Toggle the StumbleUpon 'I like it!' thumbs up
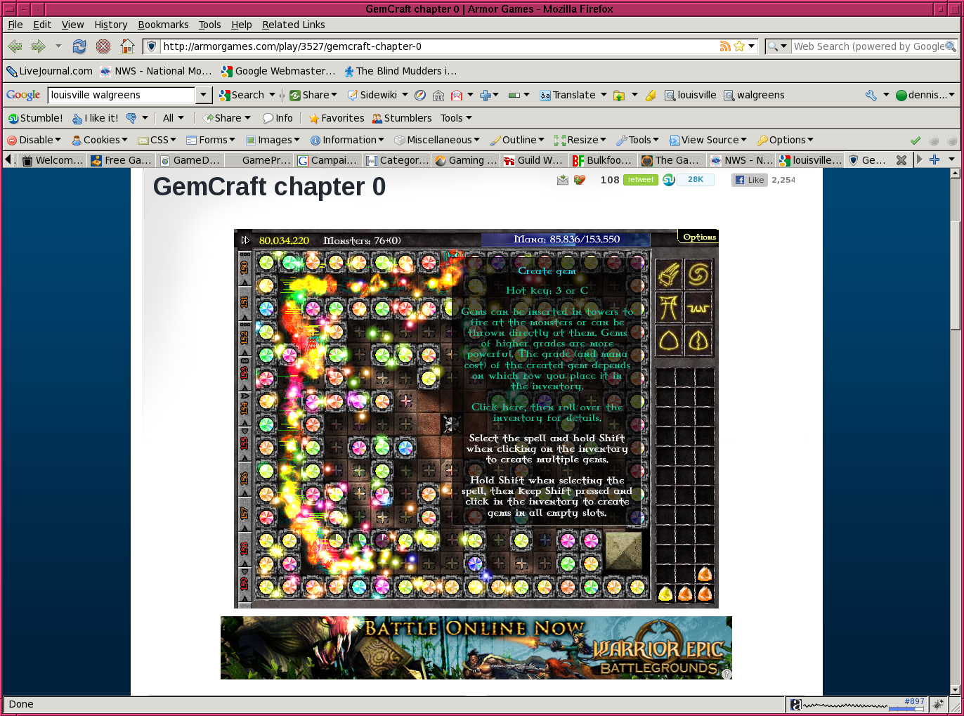The height and width of the screenshot is (716, 964). tap(96, 118)
